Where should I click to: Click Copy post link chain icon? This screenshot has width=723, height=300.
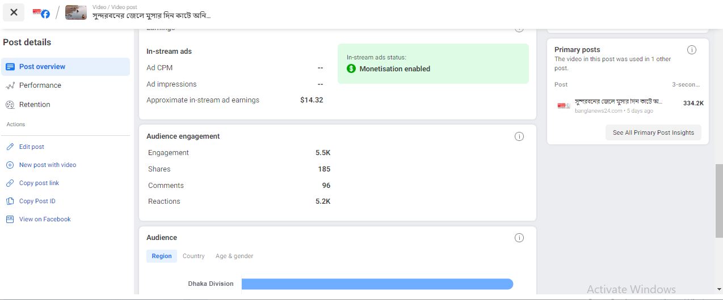[10, 183]
